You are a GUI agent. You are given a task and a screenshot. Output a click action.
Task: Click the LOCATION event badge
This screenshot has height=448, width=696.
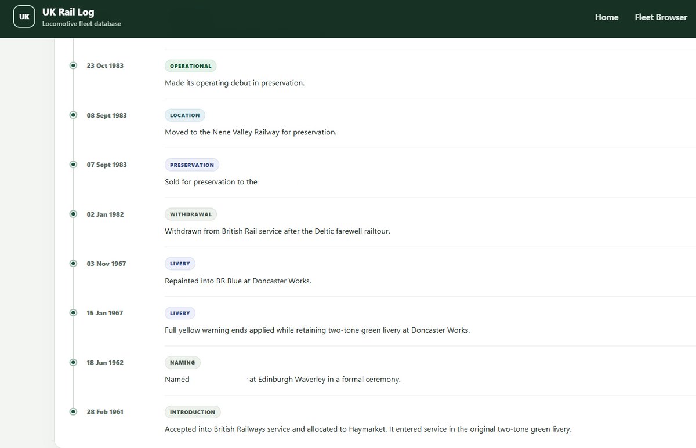pos(185,115)
